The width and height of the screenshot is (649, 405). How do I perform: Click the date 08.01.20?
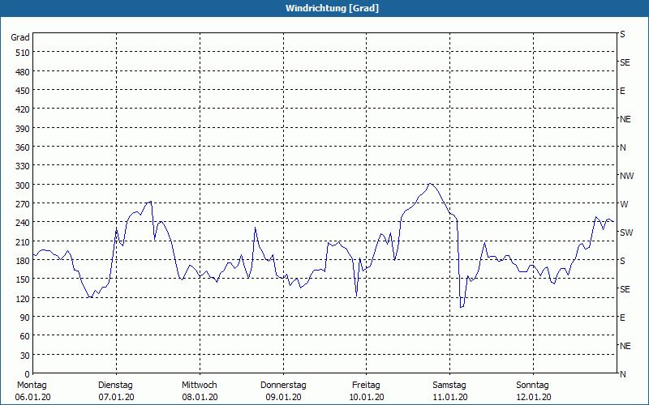[x=200, y=397]
